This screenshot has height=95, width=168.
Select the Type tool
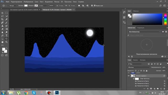(6, 36)
